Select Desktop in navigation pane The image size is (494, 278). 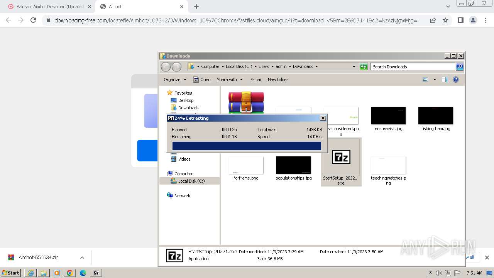click(186, 100)
